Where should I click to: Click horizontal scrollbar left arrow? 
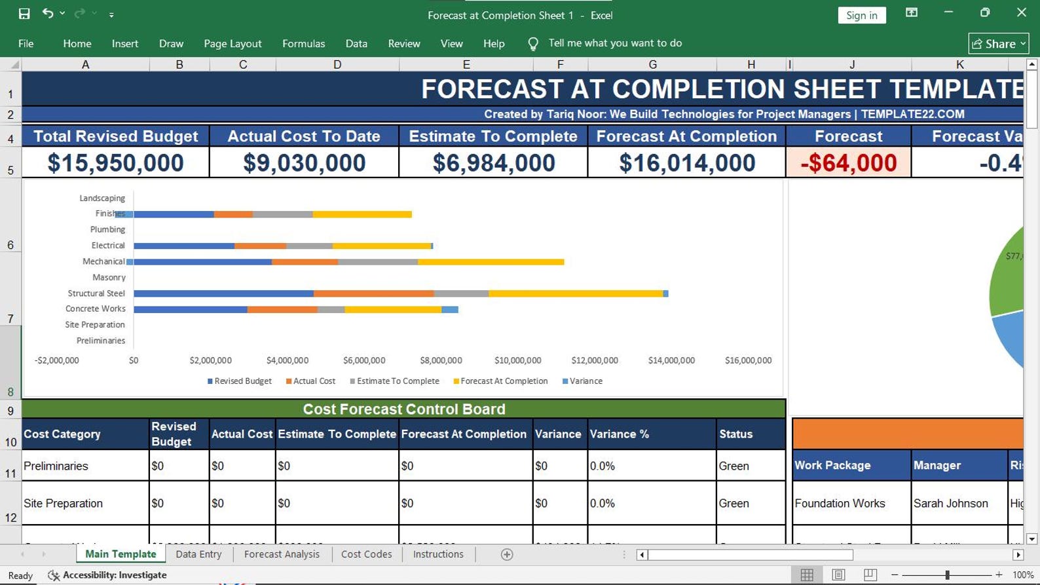click(x=642, y=555)
